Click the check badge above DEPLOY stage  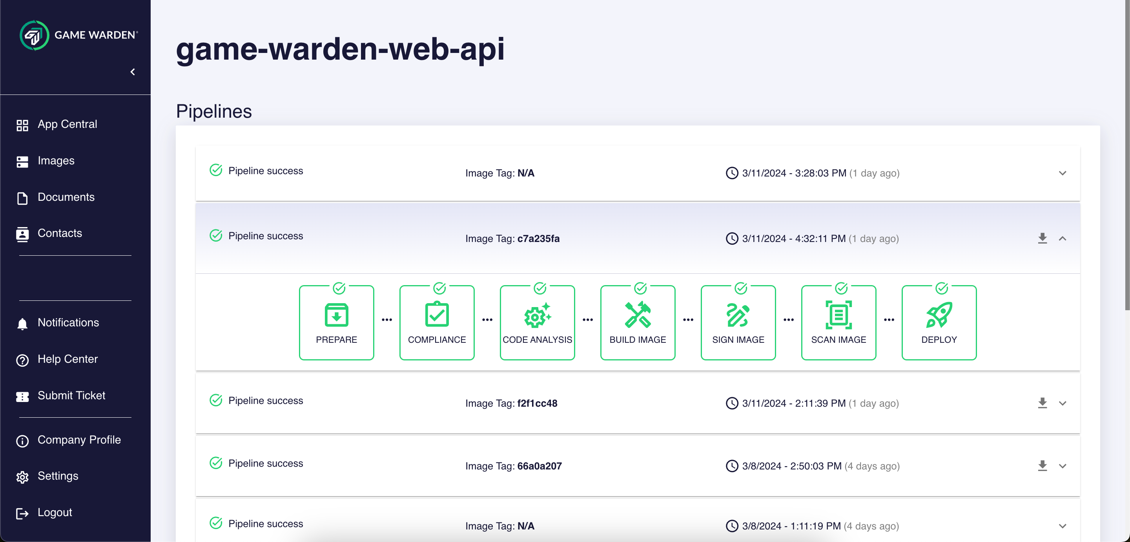pos(941,288)
